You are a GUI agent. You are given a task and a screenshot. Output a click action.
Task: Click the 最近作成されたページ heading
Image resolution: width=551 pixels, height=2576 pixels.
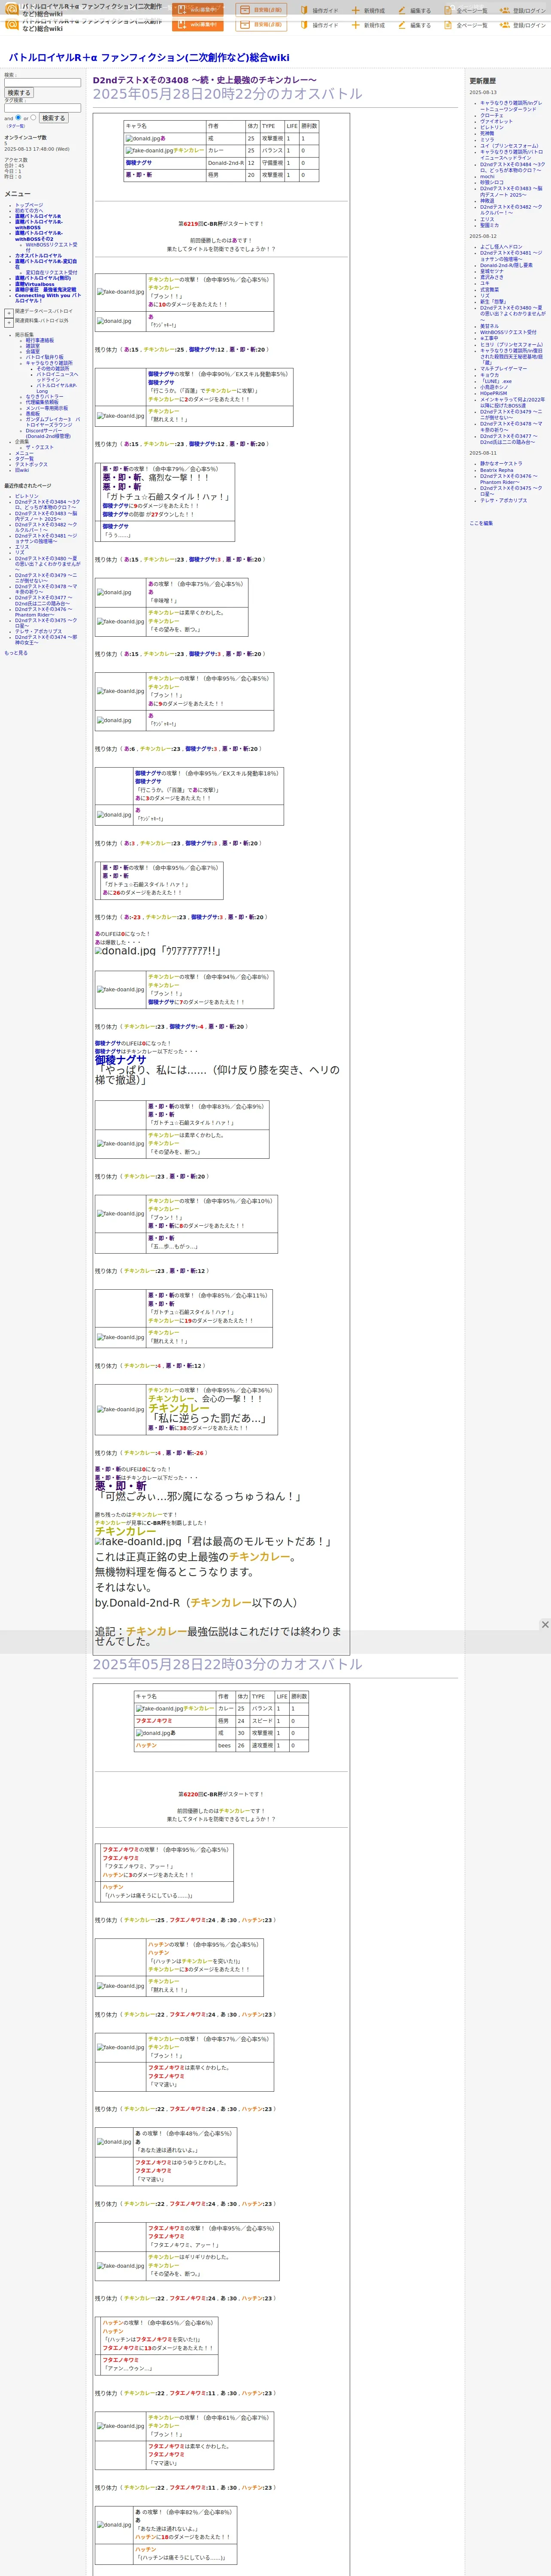[27, 485]
